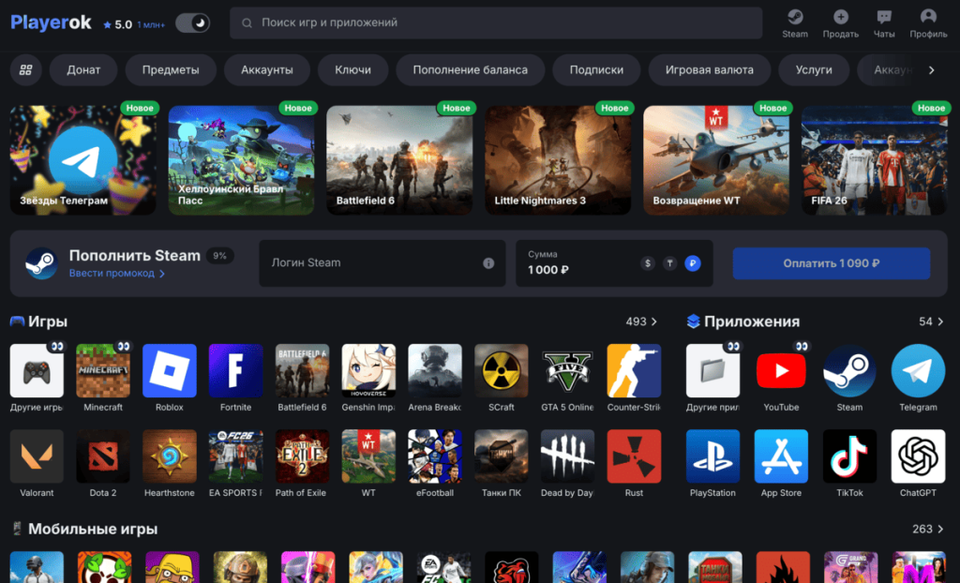Select the ruble currency option
This screenshot has width=960, height=583.
tap(692, 263)
